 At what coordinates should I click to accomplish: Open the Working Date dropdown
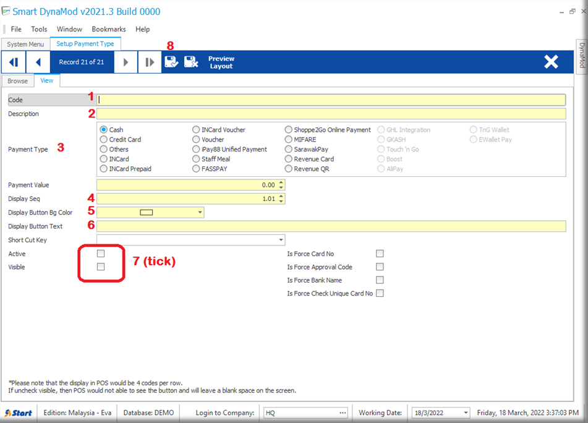coord(465,412)
